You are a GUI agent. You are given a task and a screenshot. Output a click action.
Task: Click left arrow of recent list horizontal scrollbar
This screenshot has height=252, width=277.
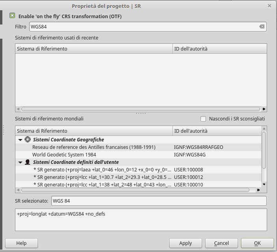[18, 109]
